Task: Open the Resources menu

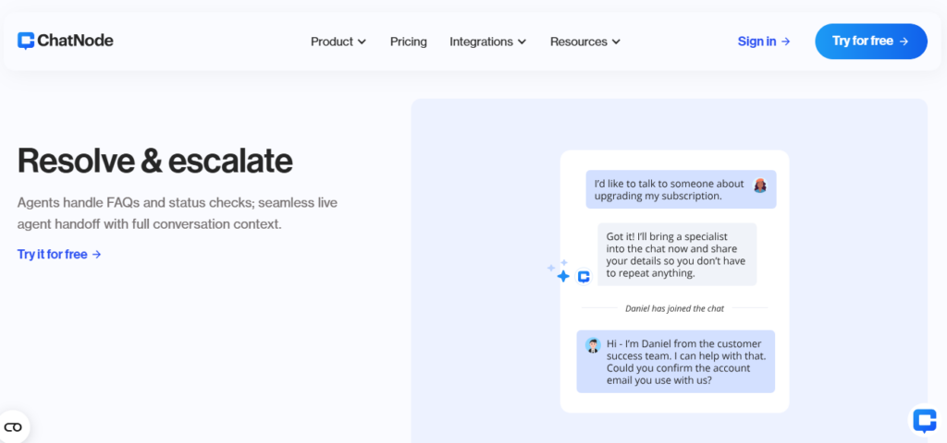Action: click(x=585, y=42)
